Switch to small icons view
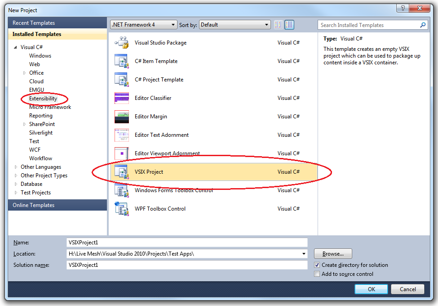The height and width of the screenshot is (306, 438). [278, 25]
